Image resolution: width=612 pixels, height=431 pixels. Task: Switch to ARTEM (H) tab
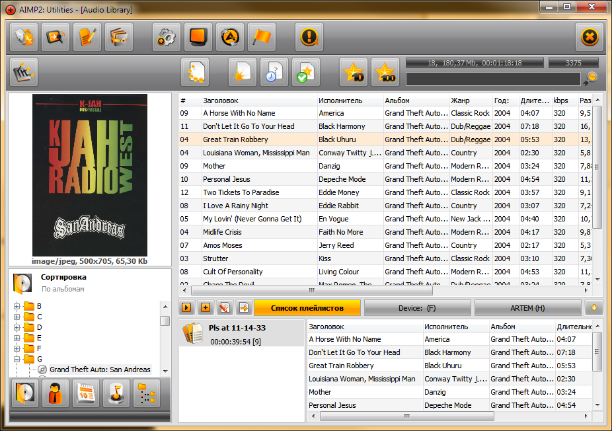coord(527,307)
